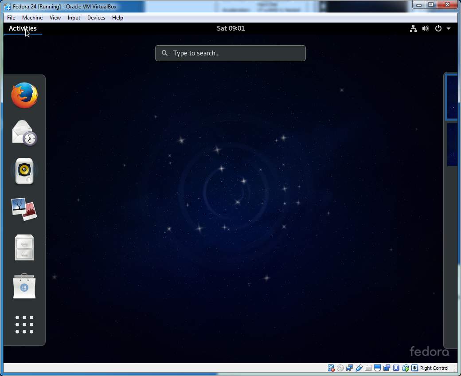Maximize the VirtualBox window
The height and width of the screenshot is (376, 461).
(431, 5)
